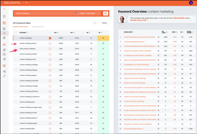Check the box for content marketing examples

point(15,81)
